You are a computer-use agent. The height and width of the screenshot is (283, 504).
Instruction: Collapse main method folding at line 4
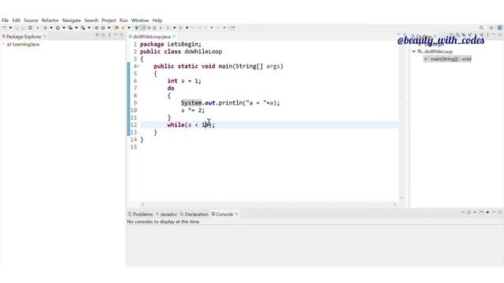(x=139, y=66)
